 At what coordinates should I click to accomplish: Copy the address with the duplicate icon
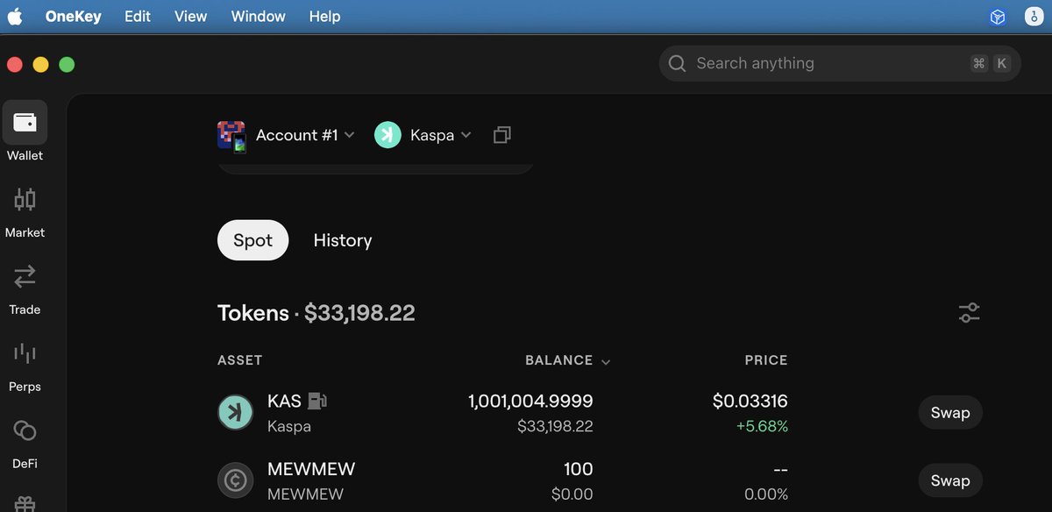(x=501, y=135)
